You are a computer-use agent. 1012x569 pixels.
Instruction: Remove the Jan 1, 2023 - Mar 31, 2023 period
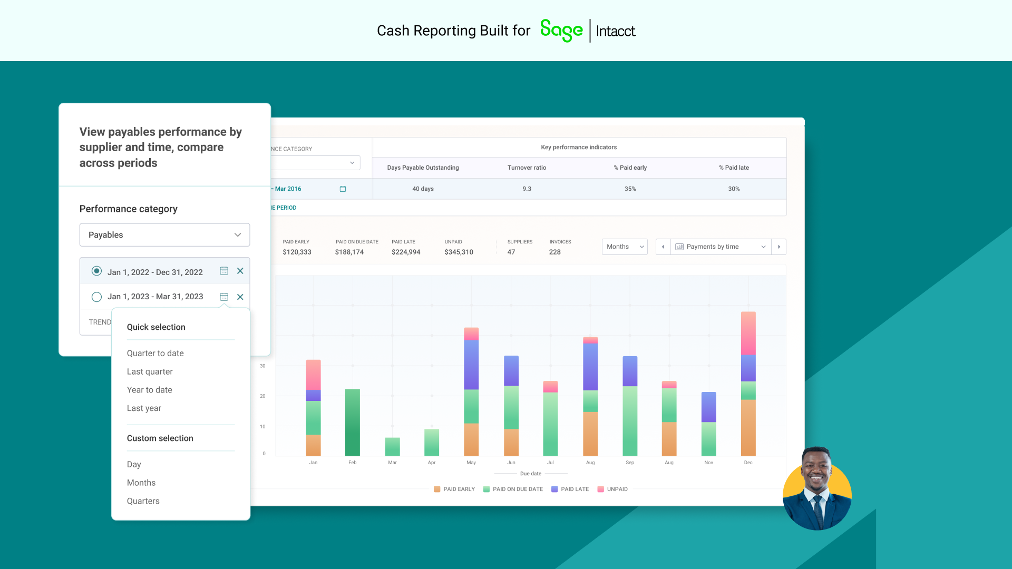pos(240,297)
